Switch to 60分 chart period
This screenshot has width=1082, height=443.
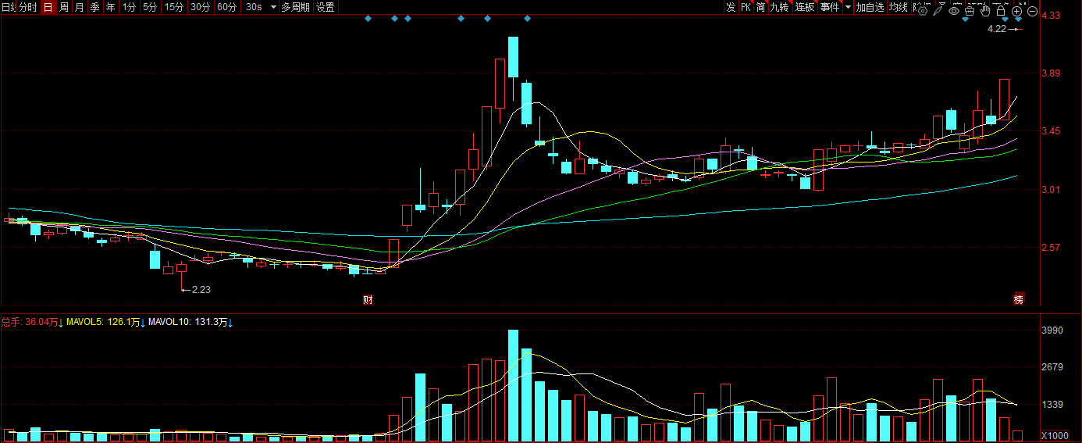point(227,7)
